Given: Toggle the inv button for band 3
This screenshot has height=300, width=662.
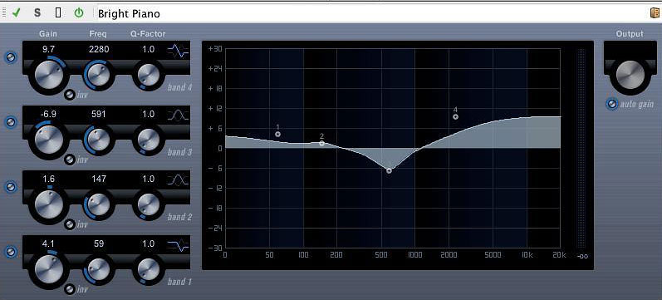Looking at the screenshot, I should click(x=70, y=160).
